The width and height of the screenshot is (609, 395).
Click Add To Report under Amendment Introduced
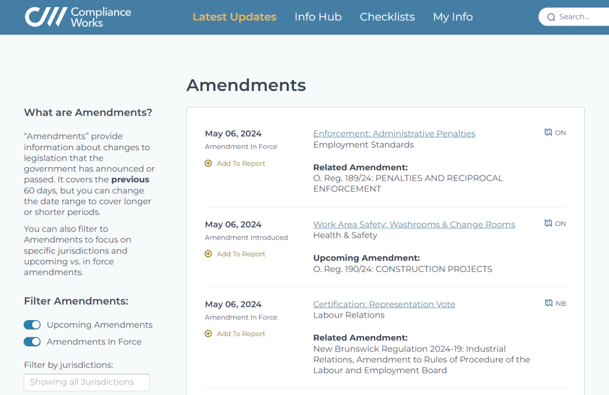point(240,254)
